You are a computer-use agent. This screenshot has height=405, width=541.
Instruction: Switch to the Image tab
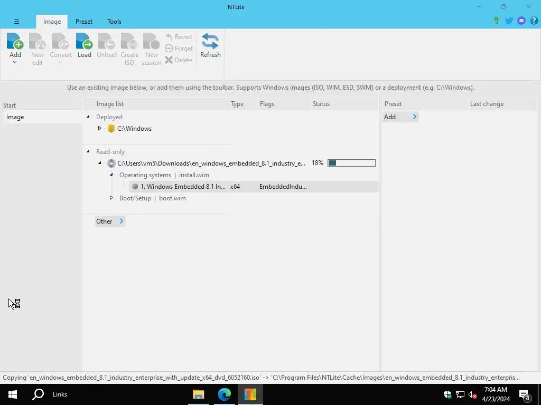(52, 21)
